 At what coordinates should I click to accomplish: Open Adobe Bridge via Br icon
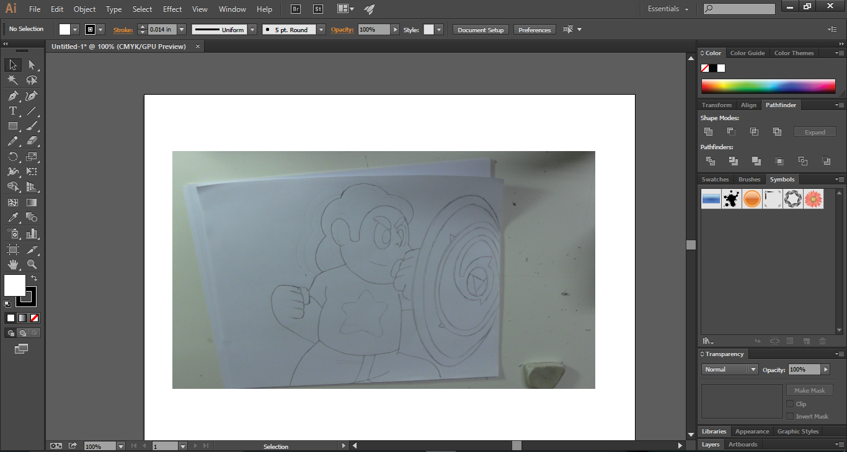(296, 9)
